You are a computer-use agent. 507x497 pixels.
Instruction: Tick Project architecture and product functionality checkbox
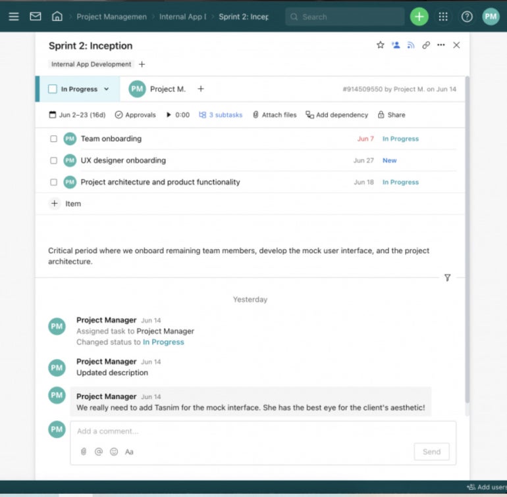tap(54, 182)
